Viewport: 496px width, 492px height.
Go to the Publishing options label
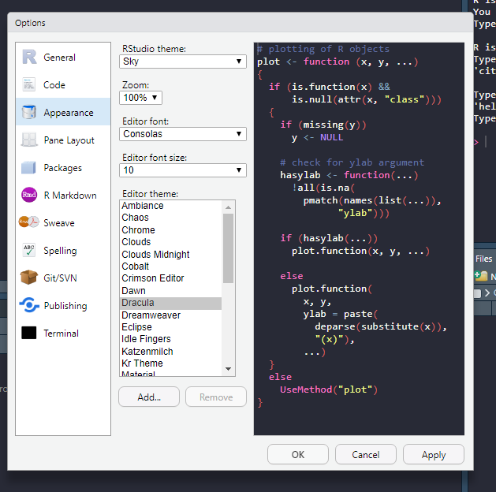tap(65, 306)
